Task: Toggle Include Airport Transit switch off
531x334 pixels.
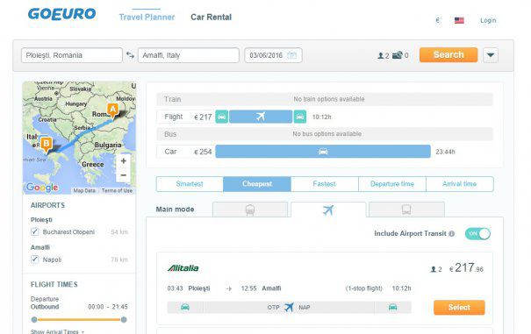Action: coord(477,233)
